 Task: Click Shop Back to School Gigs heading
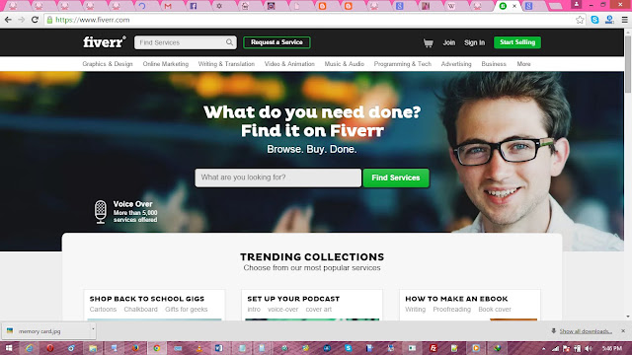pyautogui.click(x=147, y=299)
